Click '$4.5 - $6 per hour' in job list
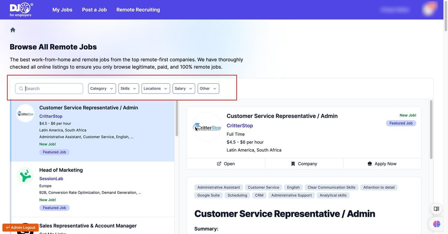This screenshot has height=234, width=448. [55, 123]
